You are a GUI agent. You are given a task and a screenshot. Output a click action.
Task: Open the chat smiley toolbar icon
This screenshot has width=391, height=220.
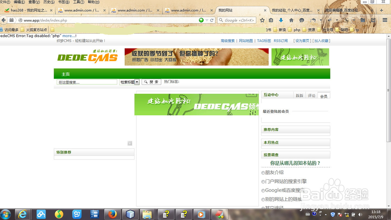(302, 20)
